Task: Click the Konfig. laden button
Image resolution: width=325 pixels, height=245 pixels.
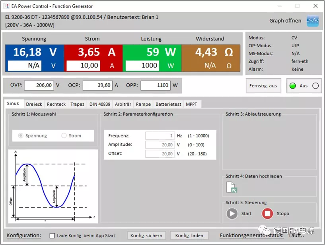Action: pos(189,235)
